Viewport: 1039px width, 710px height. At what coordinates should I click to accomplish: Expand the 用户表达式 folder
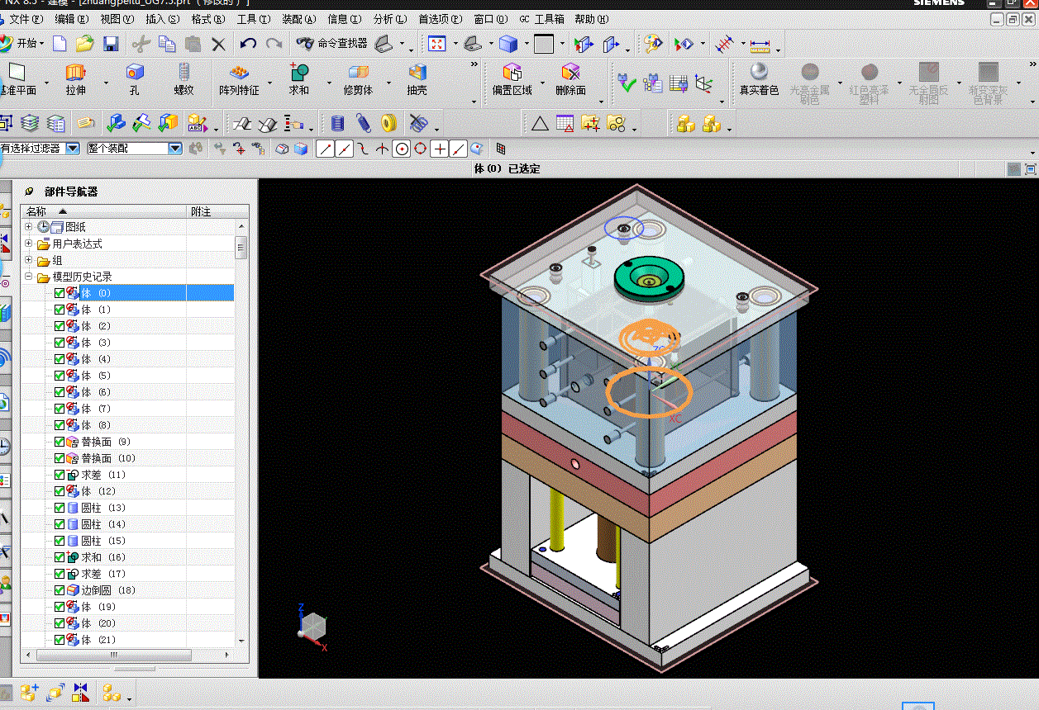point(29,244)
